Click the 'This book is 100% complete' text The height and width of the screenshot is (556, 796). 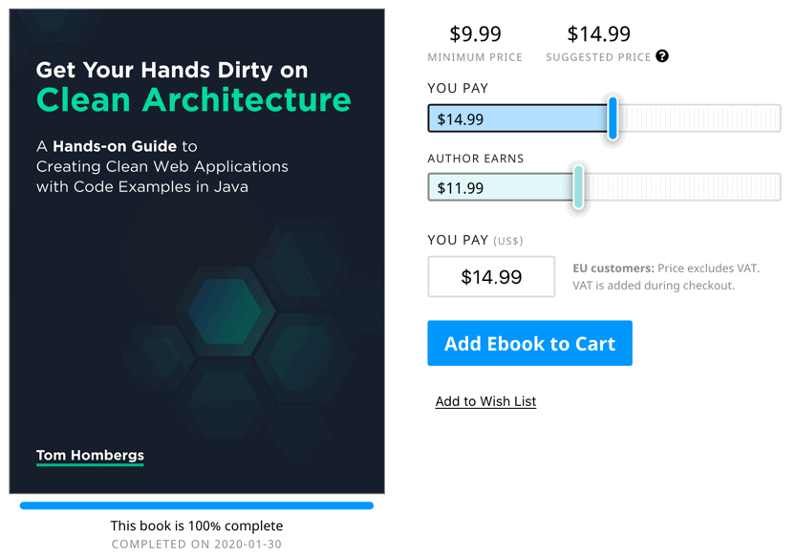pos(197,525)
